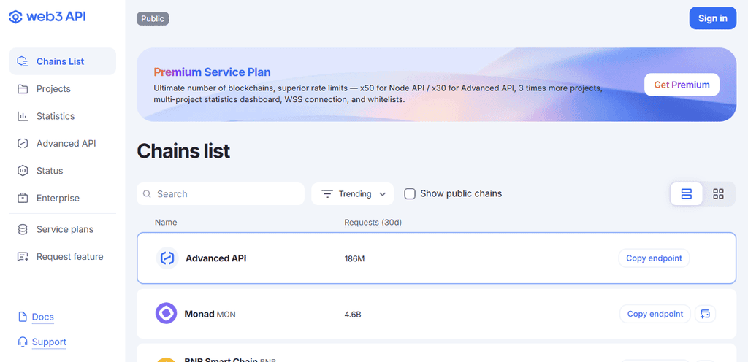Switch to grid view layout
Viewport: 748px width, 362px height.
(719, 194)
